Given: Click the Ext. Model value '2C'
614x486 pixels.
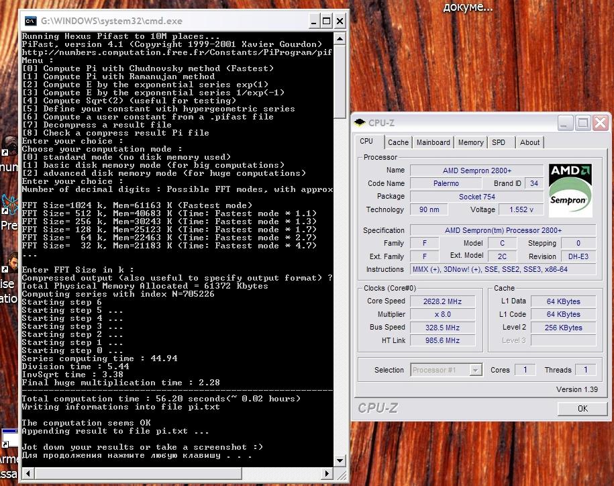Looking at the screenshot, I should (502, 256).
